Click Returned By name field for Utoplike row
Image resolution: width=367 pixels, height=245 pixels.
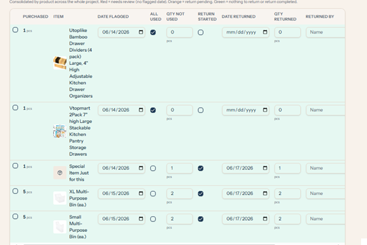tap(326, 32)
